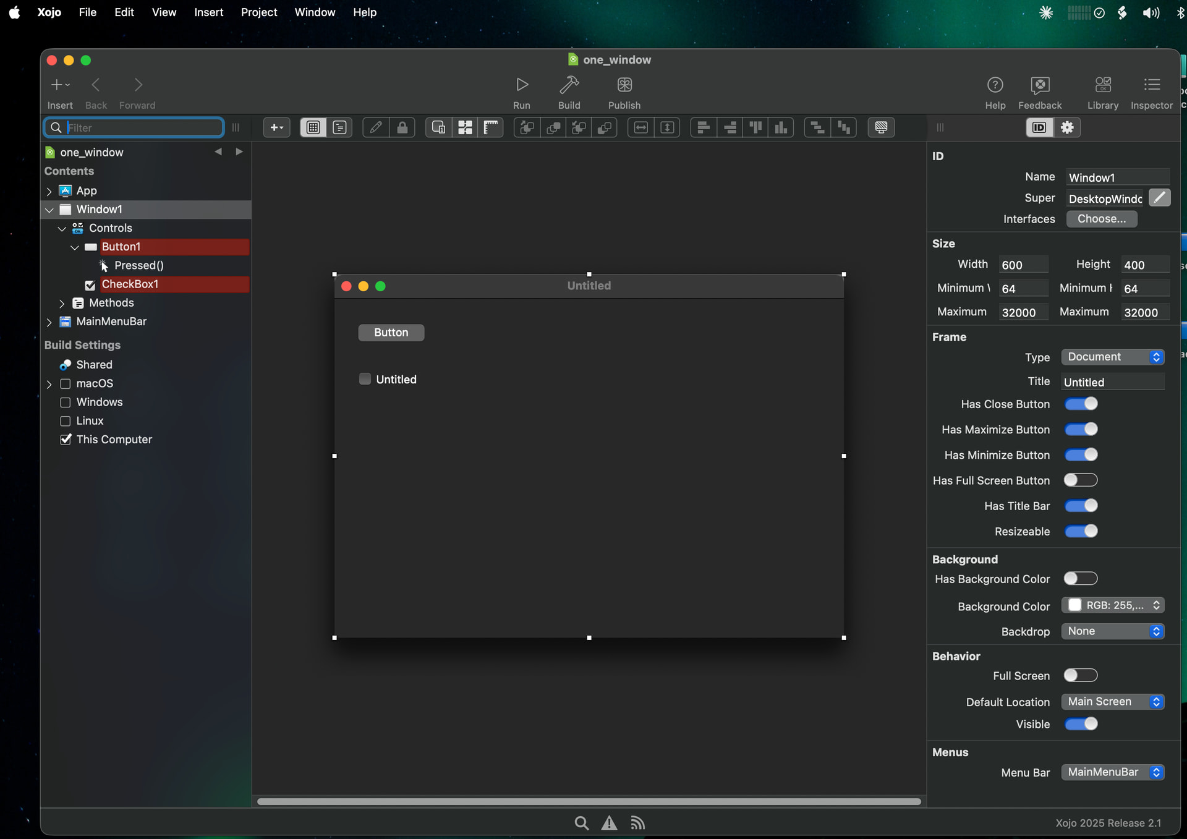Open the Inspector gear advanced tab

click(1067, 127)
